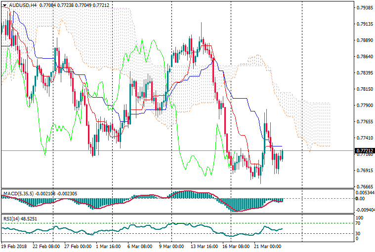Click the 0.79385 price axis label
Image resolution: width=375 pixels, height=252 pixels.
click(x=364, y=8)
